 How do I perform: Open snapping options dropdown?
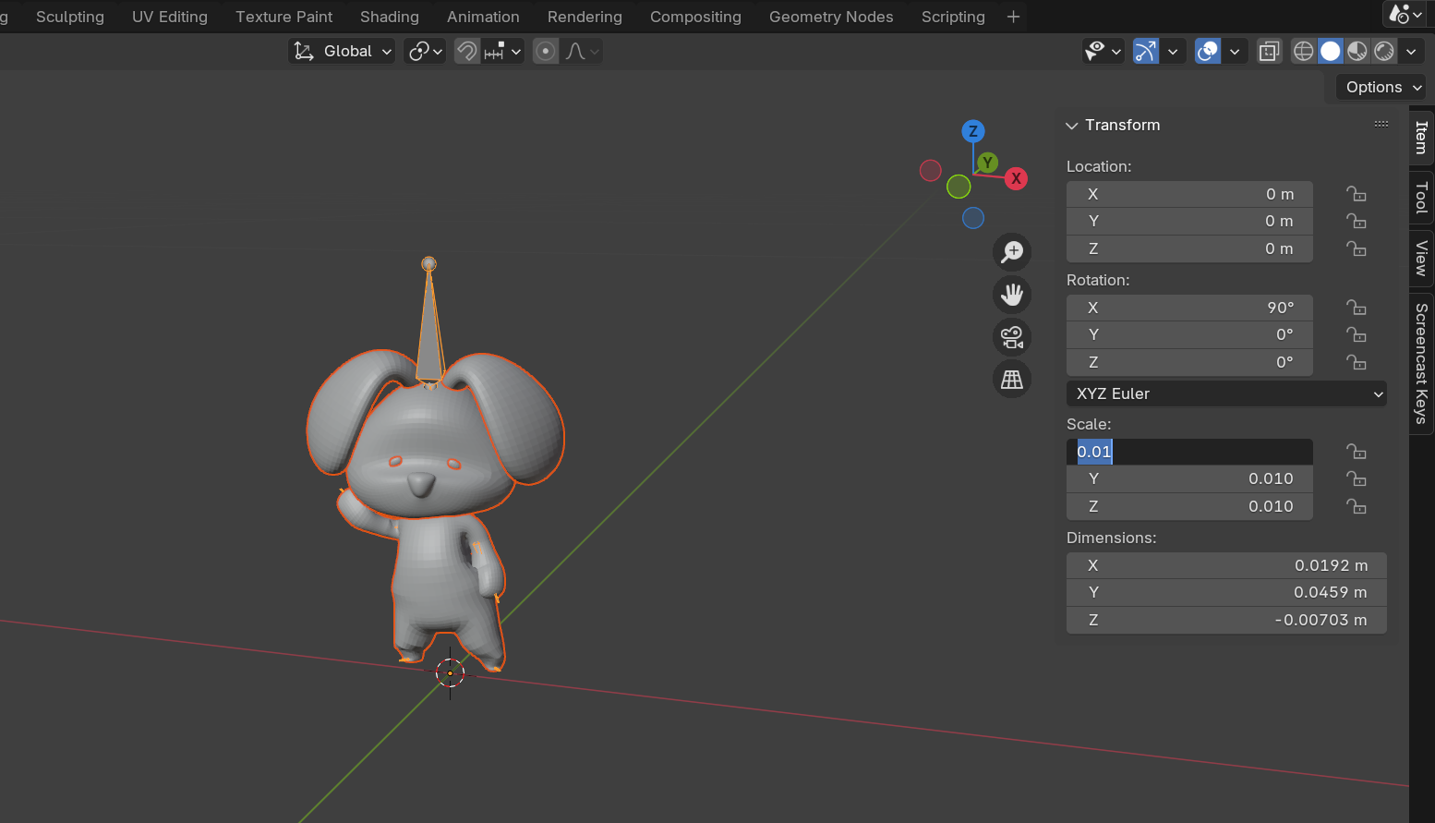pos(503,52)
